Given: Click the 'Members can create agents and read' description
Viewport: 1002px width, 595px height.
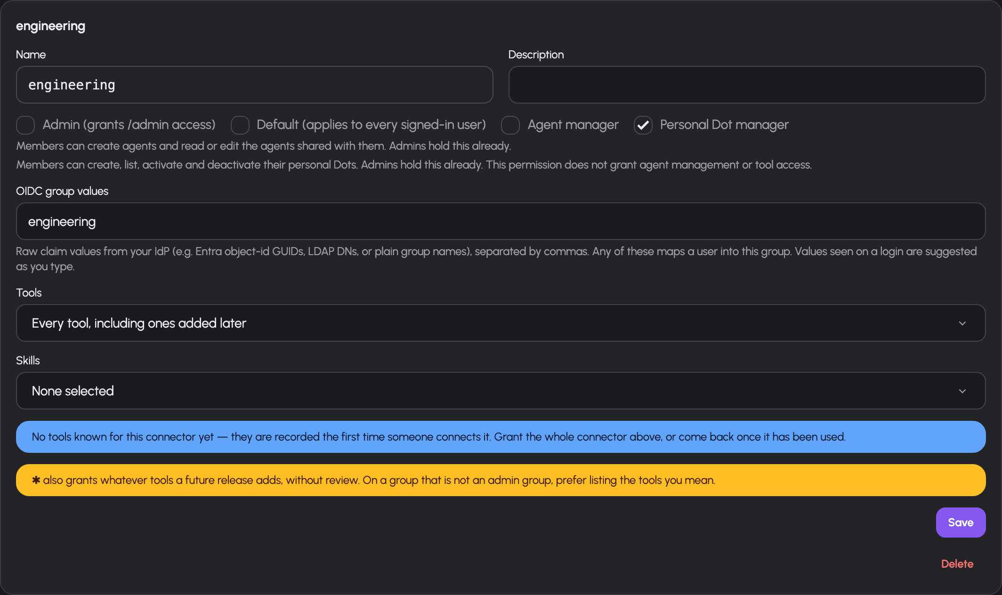Looking at the screenshot, I should 263,146.
